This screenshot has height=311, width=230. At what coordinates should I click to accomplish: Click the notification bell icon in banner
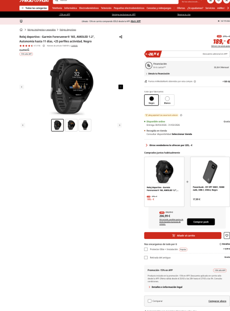(x=21, y=21)
